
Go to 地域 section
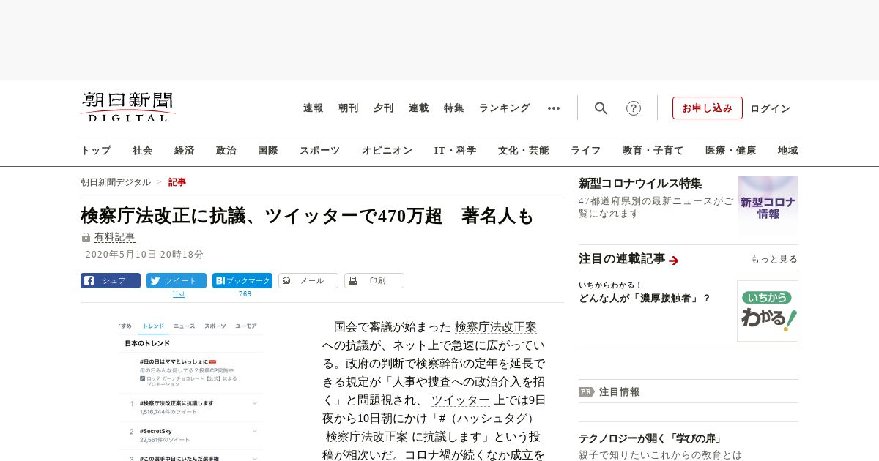point(788,151)
